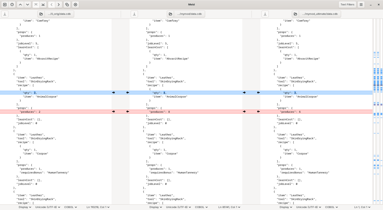
Task: Click "produces": 8 line in middle pane
Action: pos(186,112)
